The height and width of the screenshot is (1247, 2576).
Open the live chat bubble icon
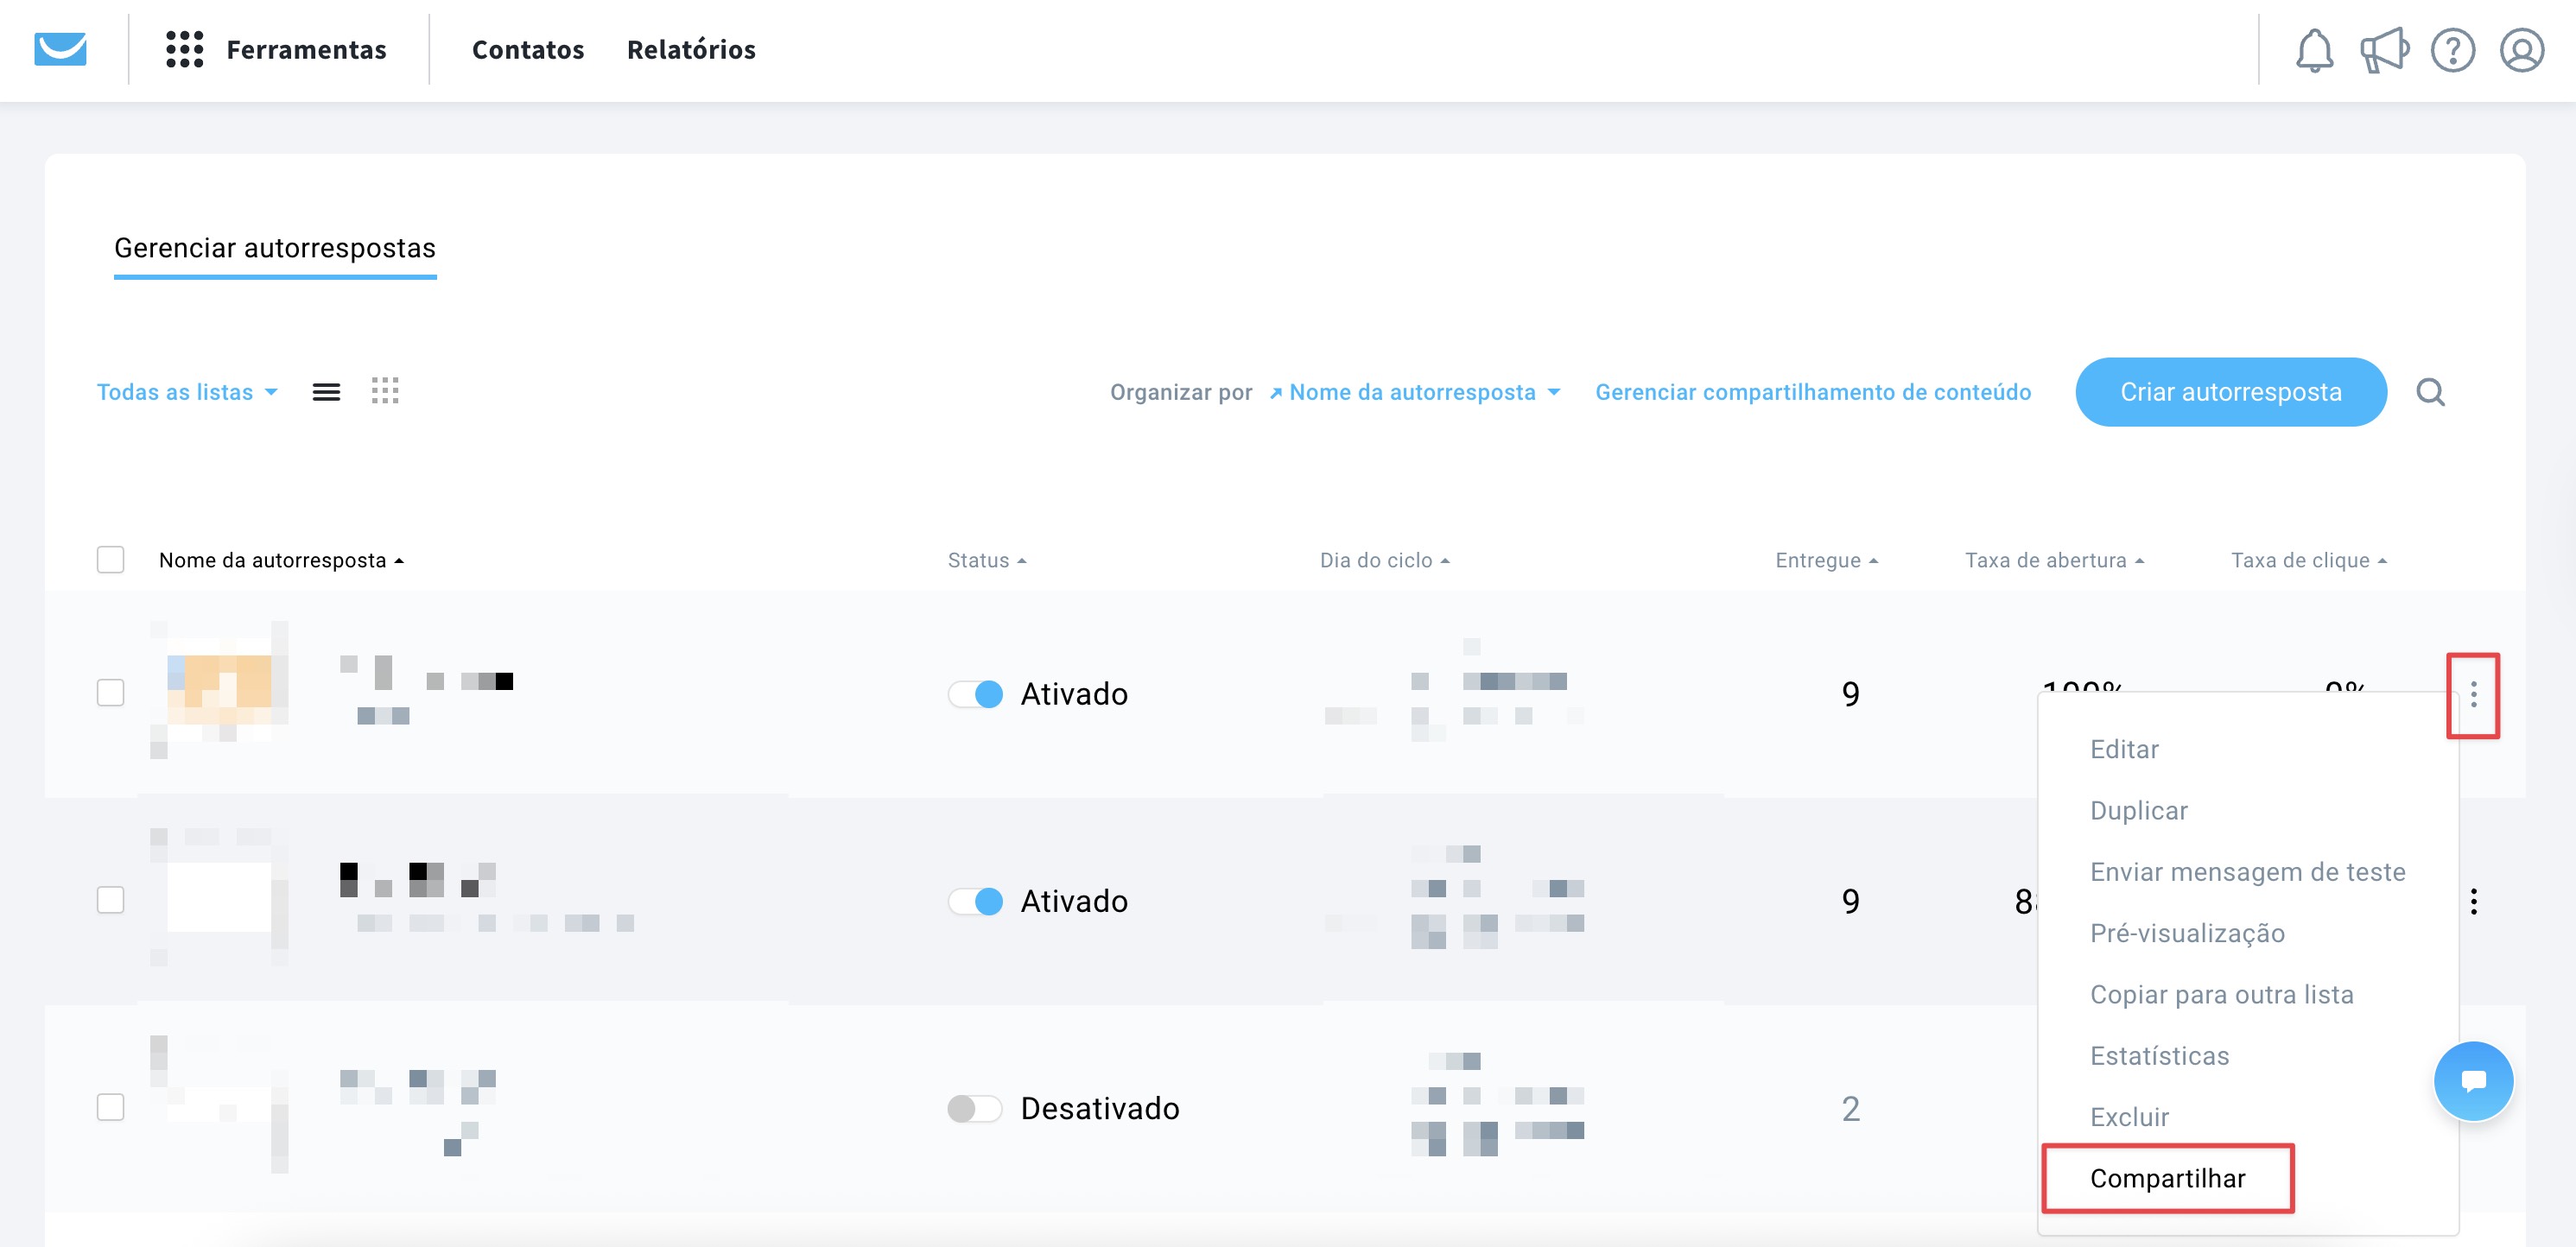2473,1081
